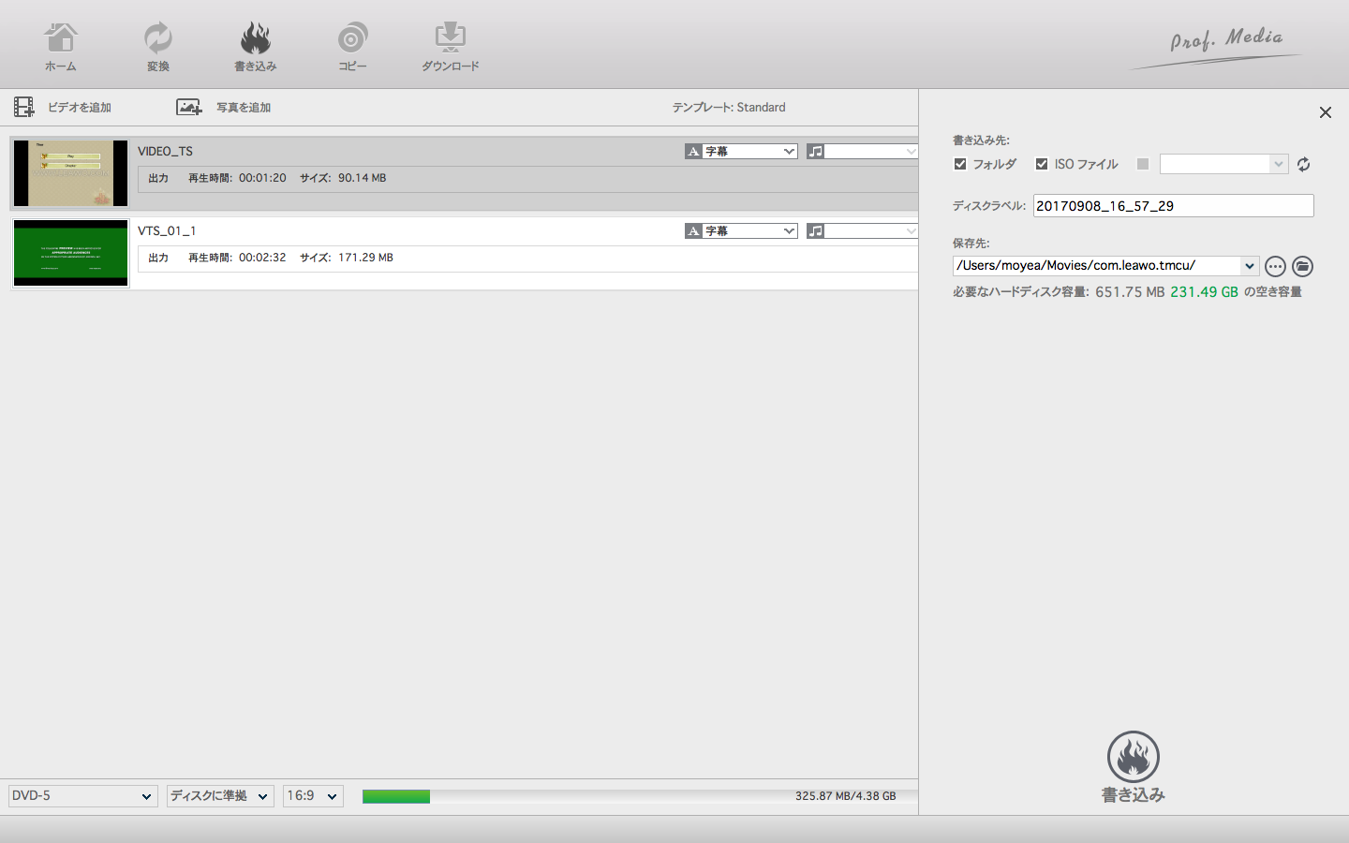Open the Copy disc icon

[x=352, y=38]
